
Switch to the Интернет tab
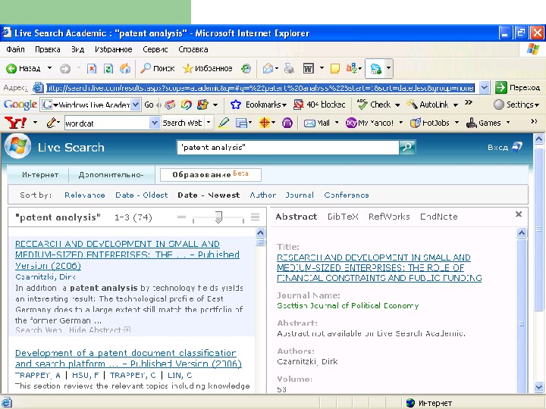[40, 175]
